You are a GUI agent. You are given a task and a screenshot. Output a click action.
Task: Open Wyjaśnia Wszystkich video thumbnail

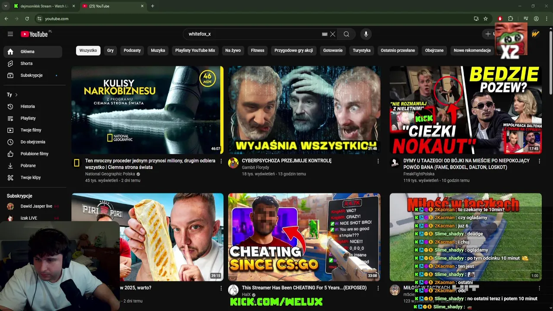click(304, 110)
